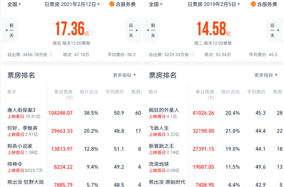The image size is (284, 187).
Task: Go to 后一天 in 2021 panel
Action: (133, 30)
